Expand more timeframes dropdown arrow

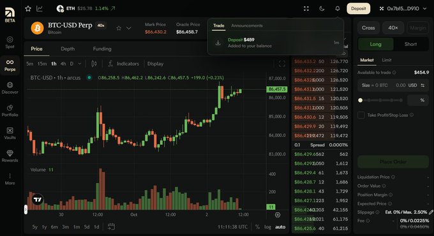coord(80,64)
